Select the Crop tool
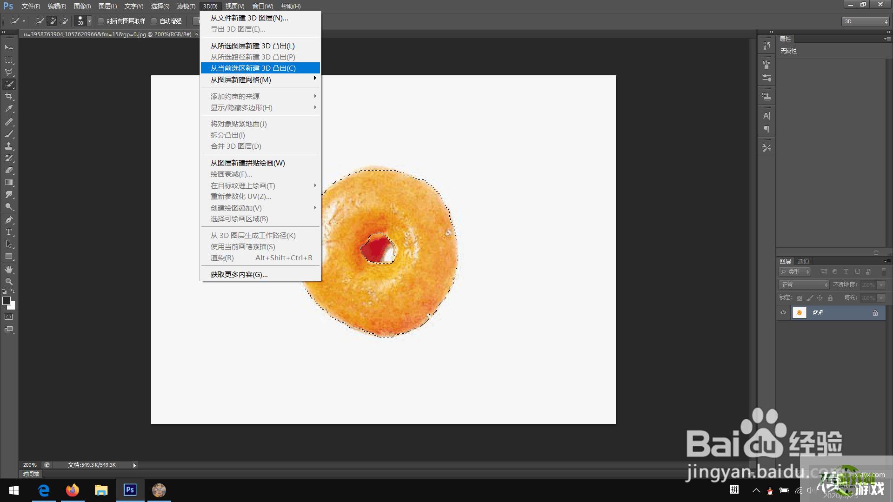Screen dimensions: 893x502 [x=9, y=96]
